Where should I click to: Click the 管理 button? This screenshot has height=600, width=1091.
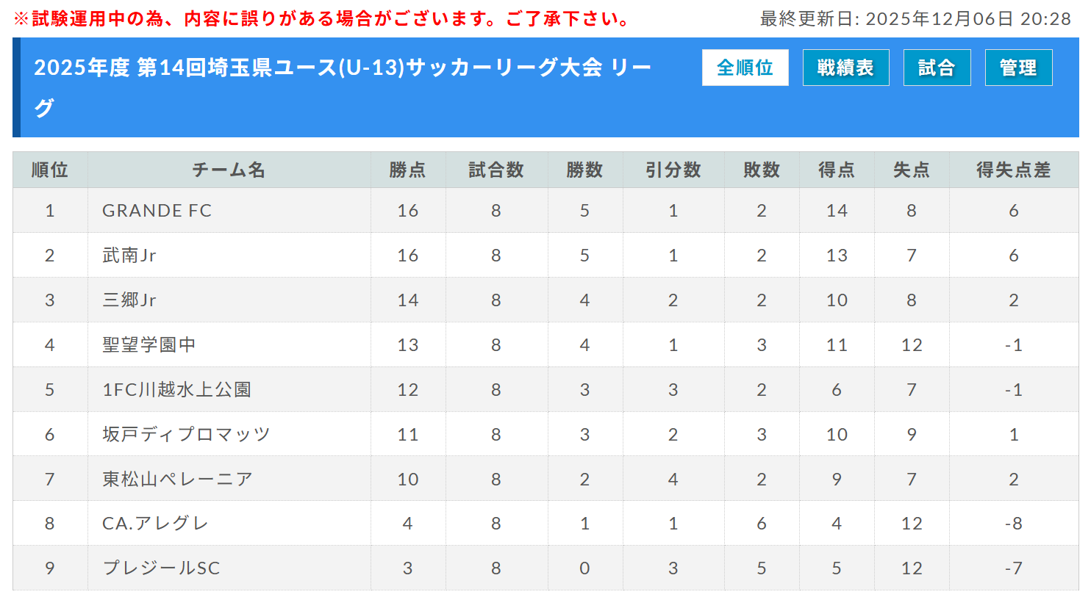click(1018, 68)
